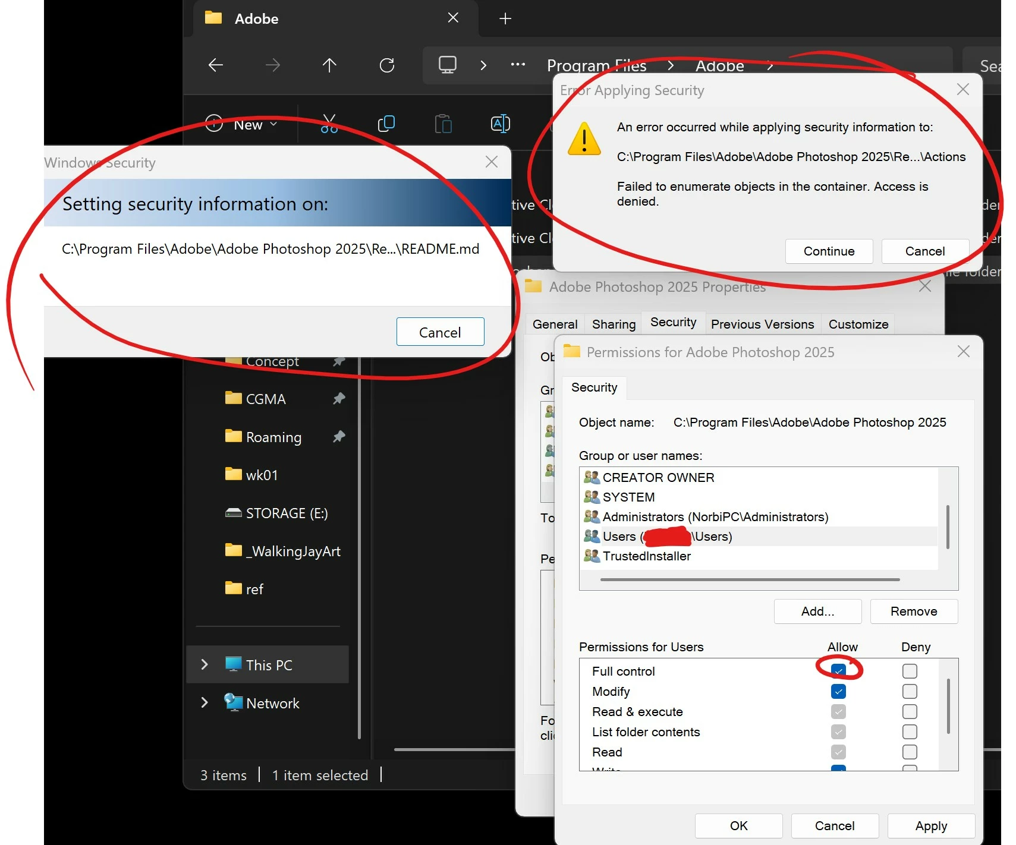Viewport: 1016px width, 845px height.
Task: Open the Roaming pinned folder
Action: coord(273,437)
